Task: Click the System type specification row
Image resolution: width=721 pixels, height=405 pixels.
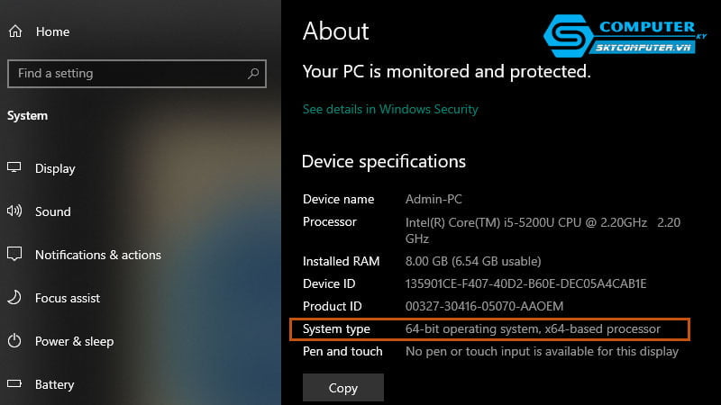Action: 489,329
